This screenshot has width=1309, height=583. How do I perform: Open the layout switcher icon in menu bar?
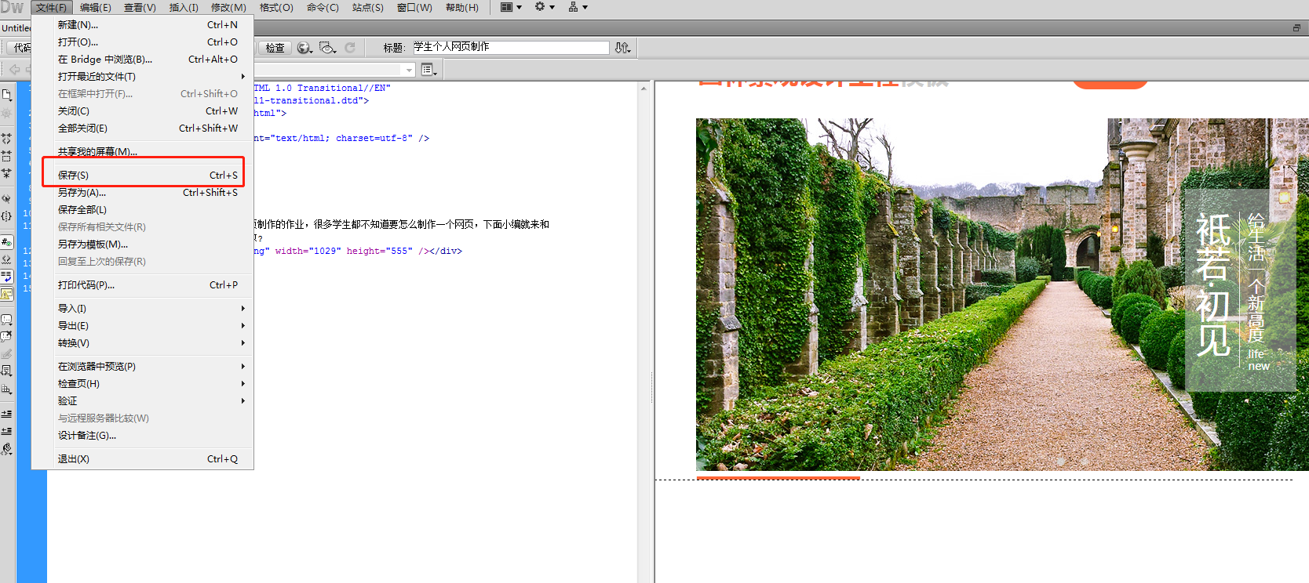(511, 7)
